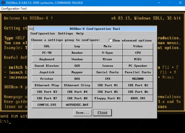The image size is (185, 133).
Task: Open the Help menu
Action: (x=80, y=33)
